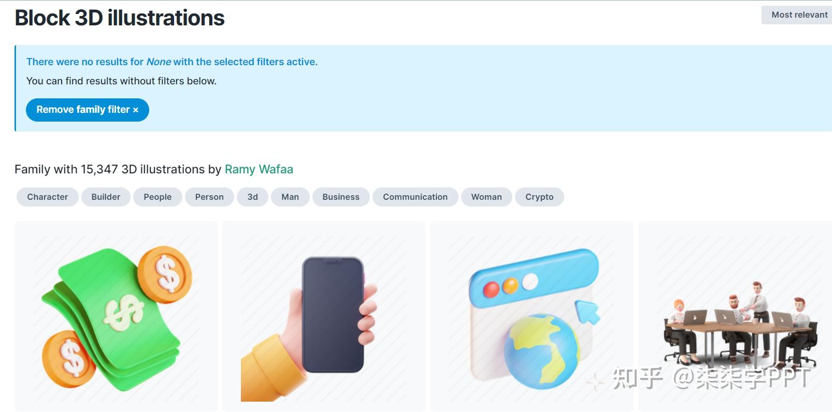832x412 pixels.
Task: Filter by the Crypto tag
Action: 539,197
